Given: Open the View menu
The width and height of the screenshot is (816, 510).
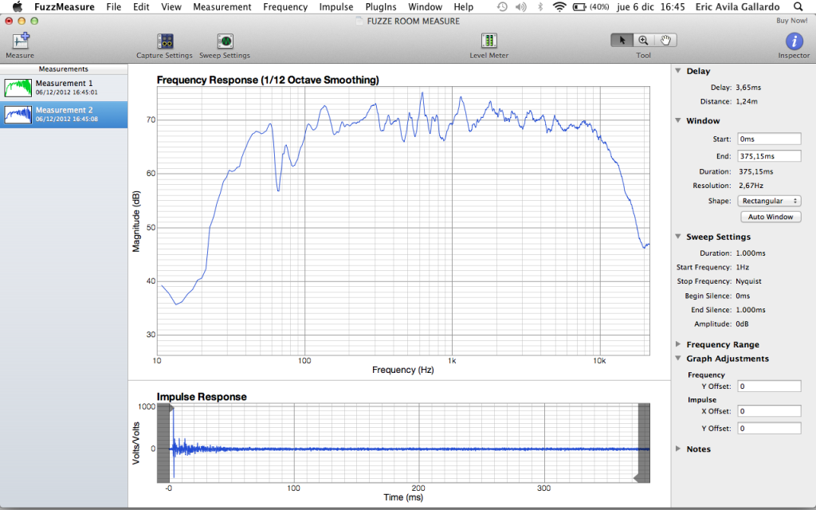Looking at the screenshot, I should coord(171,6).
